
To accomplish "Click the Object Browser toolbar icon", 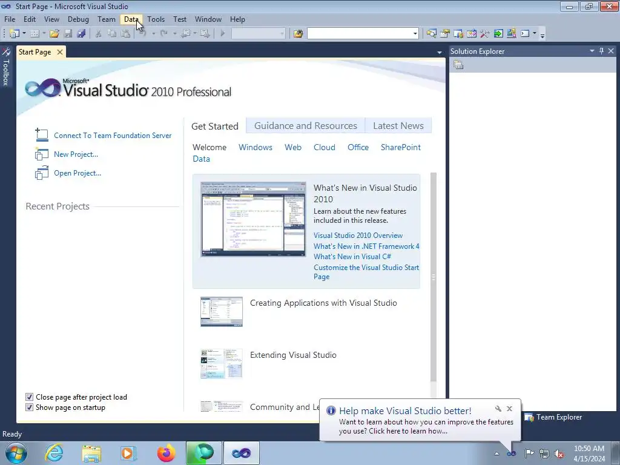I will pyautogui.click(x=471, y=34).
